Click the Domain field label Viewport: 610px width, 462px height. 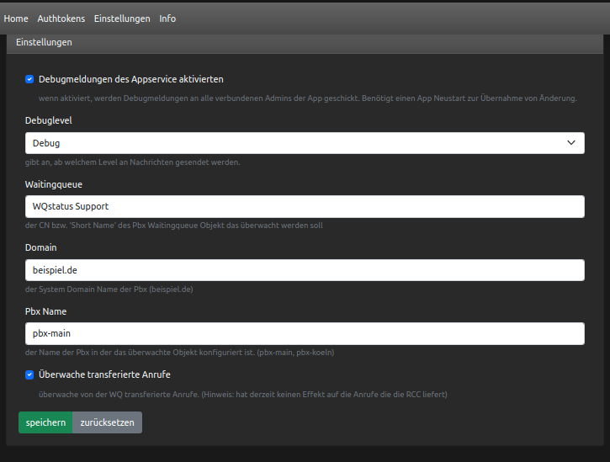[41, 248]
